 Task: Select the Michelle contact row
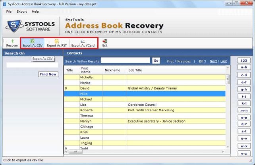[145, 77]
